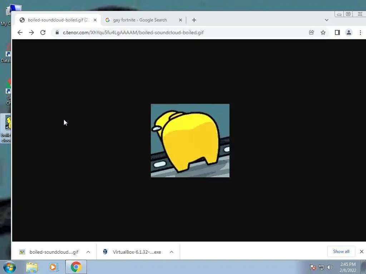Restore down the Chrome window

pyautogui.click(x=348, y=14)
